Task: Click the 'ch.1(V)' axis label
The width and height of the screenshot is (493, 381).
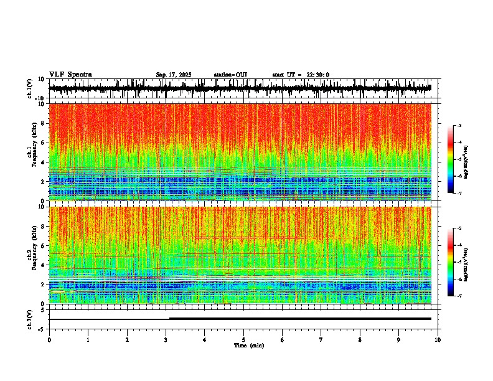Action: tap(30, 88)
